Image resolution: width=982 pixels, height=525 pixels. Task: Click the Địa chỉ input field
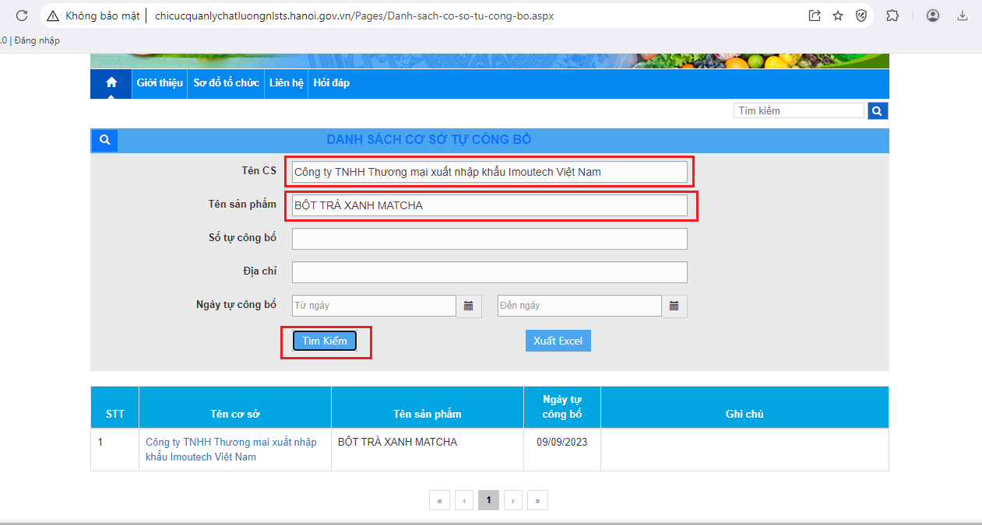[490, 272]
